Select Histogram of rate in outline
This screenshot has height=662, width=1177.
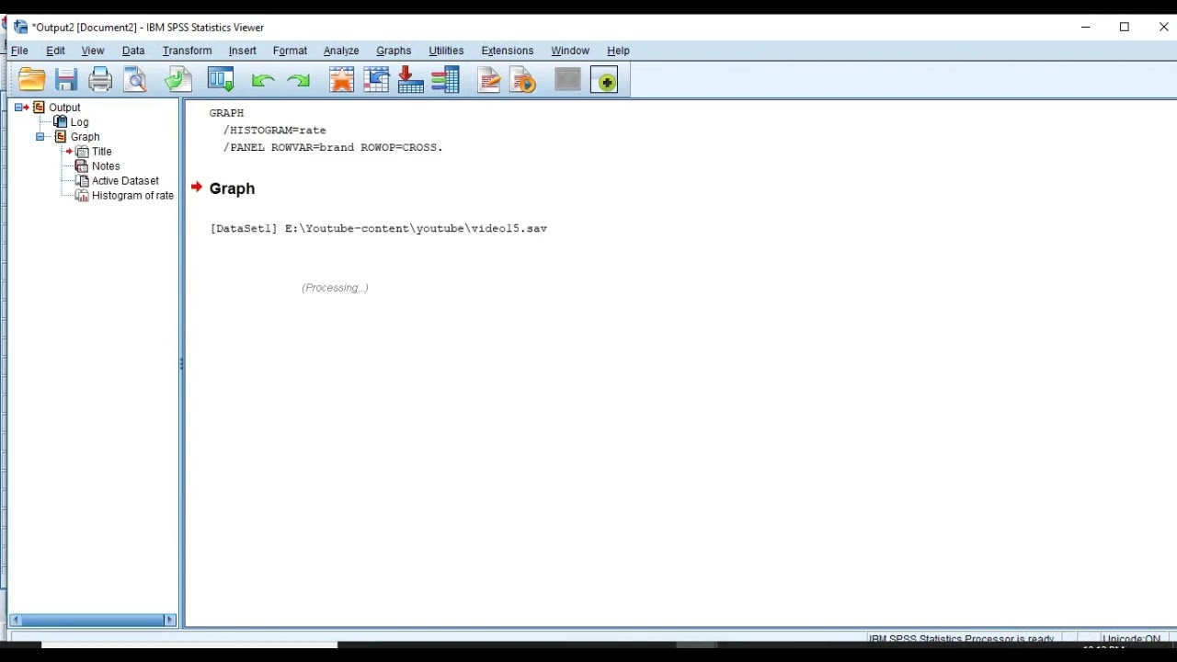point(132,196)
